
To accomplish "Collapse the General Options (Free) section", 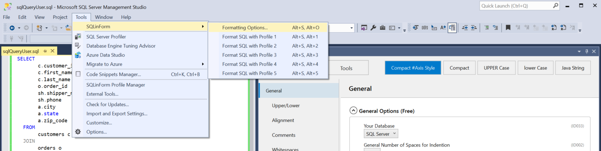I will coord(353,111).
